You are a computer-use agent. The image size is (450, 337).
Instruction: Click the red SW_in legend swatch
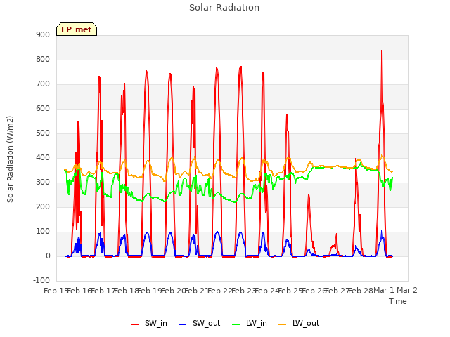(134, 324)
